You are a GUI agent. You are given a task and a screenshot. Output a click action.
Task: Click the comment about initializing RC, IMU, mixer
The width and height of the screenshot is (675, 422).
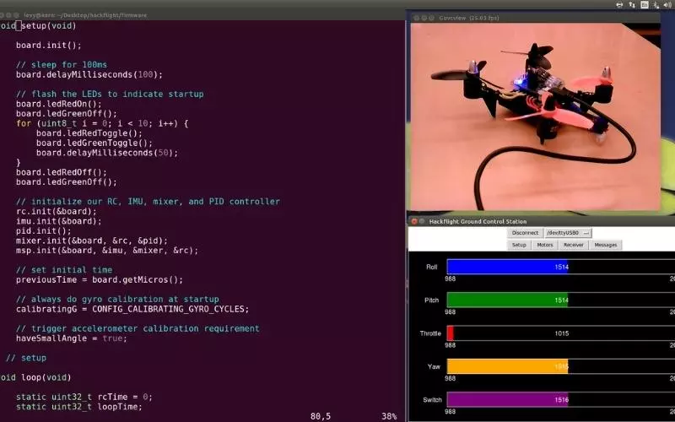point(148,202)
